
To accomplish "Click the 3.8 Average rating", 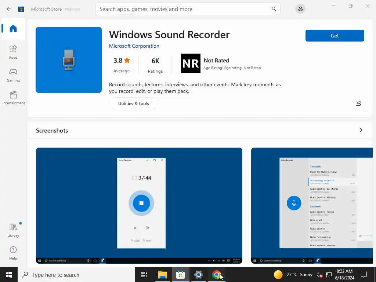I will [122, 65].
